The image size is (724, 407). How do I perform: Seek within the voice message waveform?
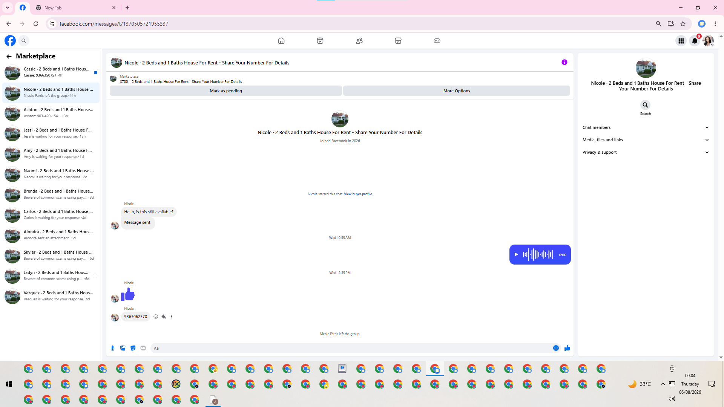pos(538,255)
